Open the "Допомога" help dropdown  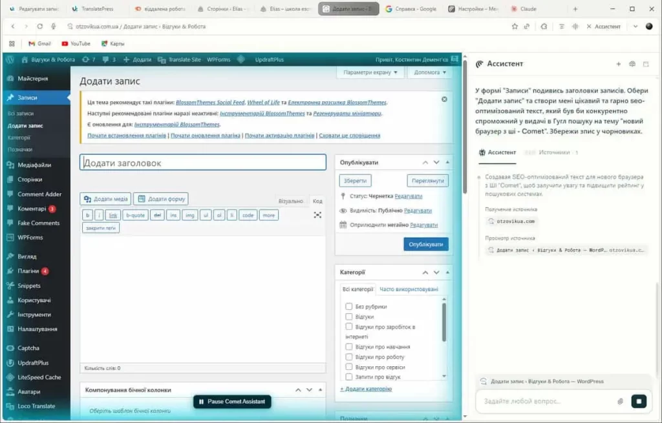431,72
